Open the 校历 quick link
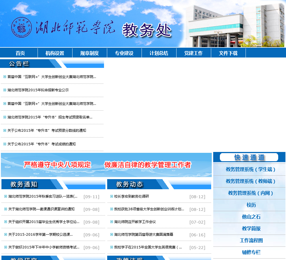This screenshot has height=260, width=286. 251,205
